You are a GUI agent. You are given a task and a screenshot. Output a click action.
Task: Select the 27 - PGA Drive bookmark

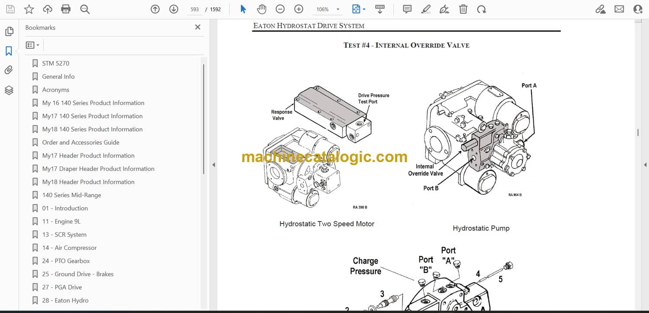[x=62, y=287]
